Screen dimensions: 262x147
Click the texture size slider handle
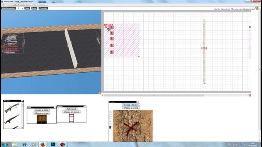coord(110,127)
